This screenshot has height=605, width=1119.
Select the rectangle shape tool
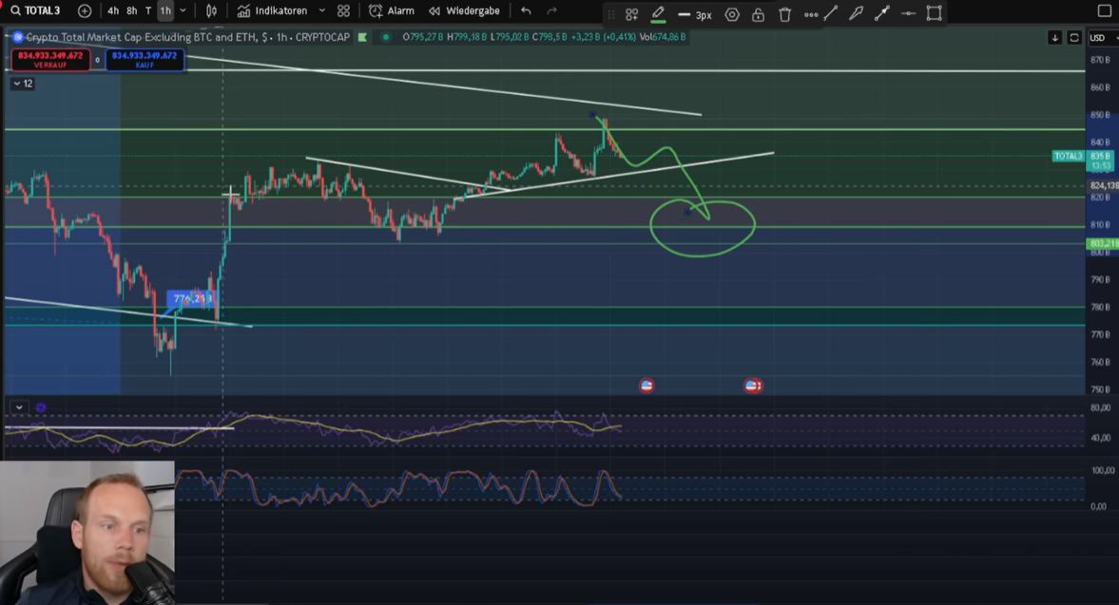point(935,13)
